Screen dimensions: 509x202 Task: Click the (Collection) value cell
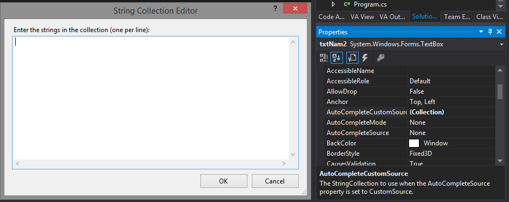point(452,112)
